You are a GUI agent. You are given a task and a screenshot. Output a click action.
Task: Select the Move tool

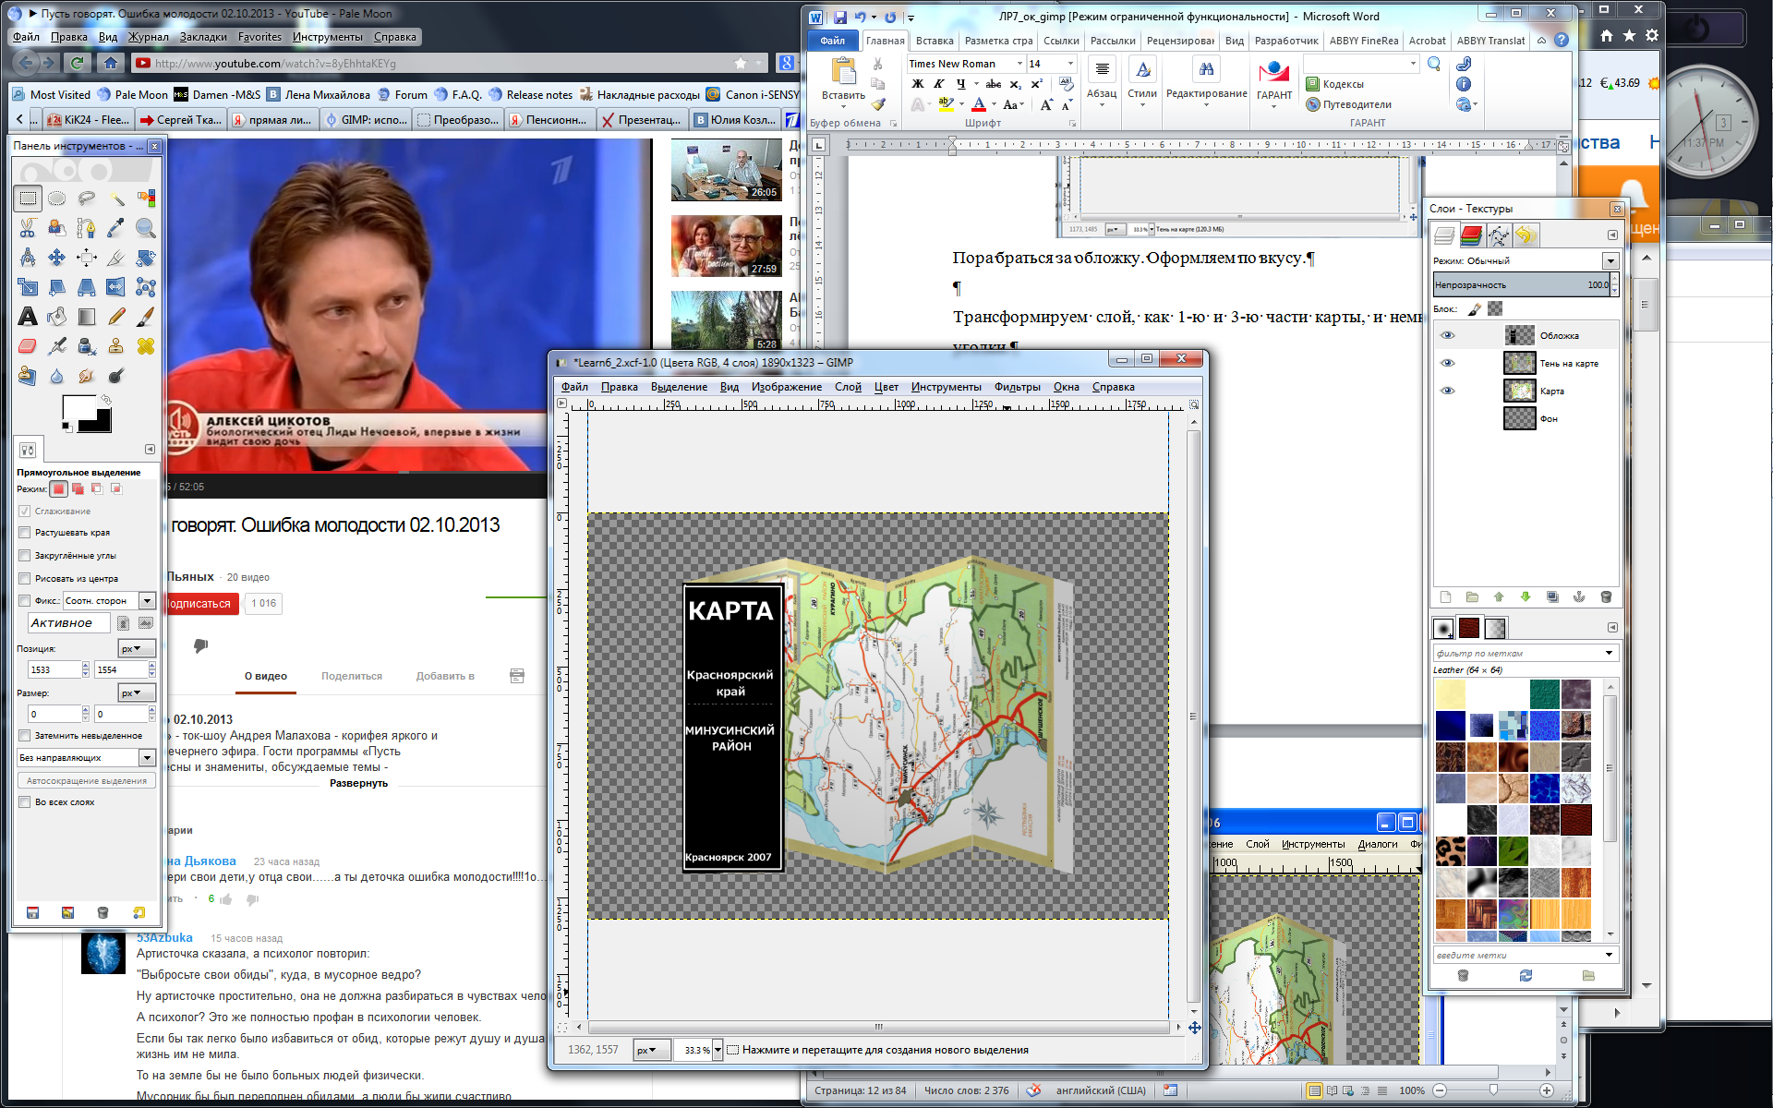tap(57, 258)
